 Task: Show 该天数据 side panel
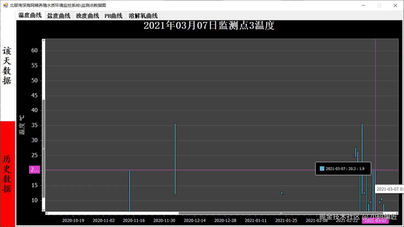[x=7, y=66]
